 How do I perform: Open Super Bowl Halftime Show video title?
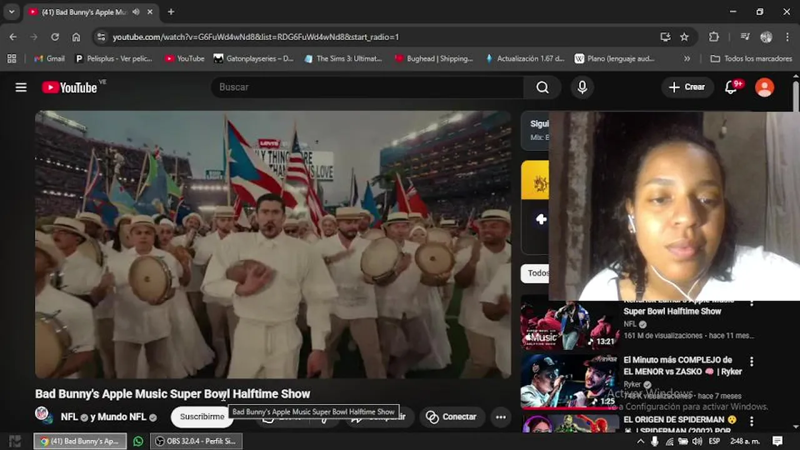coord(672,311)
